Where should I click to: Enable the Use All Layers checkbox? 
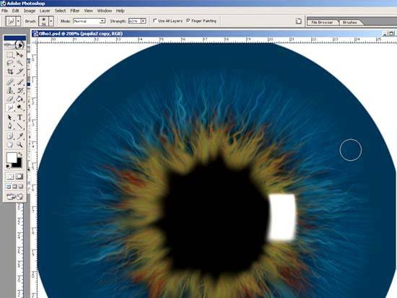(155, 20)
